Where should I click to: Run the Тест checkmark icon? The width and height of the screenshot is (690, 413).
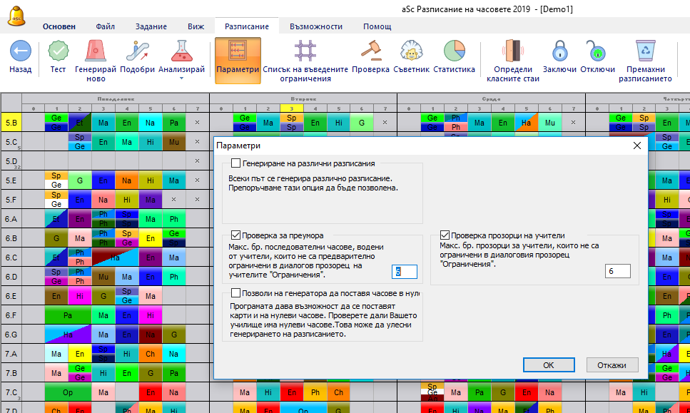(x=58, y=52)
